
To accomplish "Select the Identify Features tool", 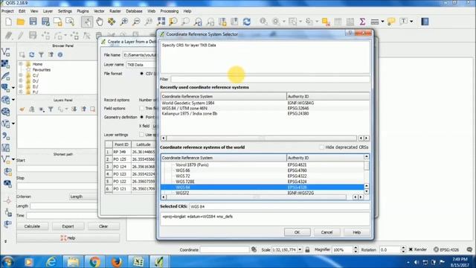I will coord(263,22).
